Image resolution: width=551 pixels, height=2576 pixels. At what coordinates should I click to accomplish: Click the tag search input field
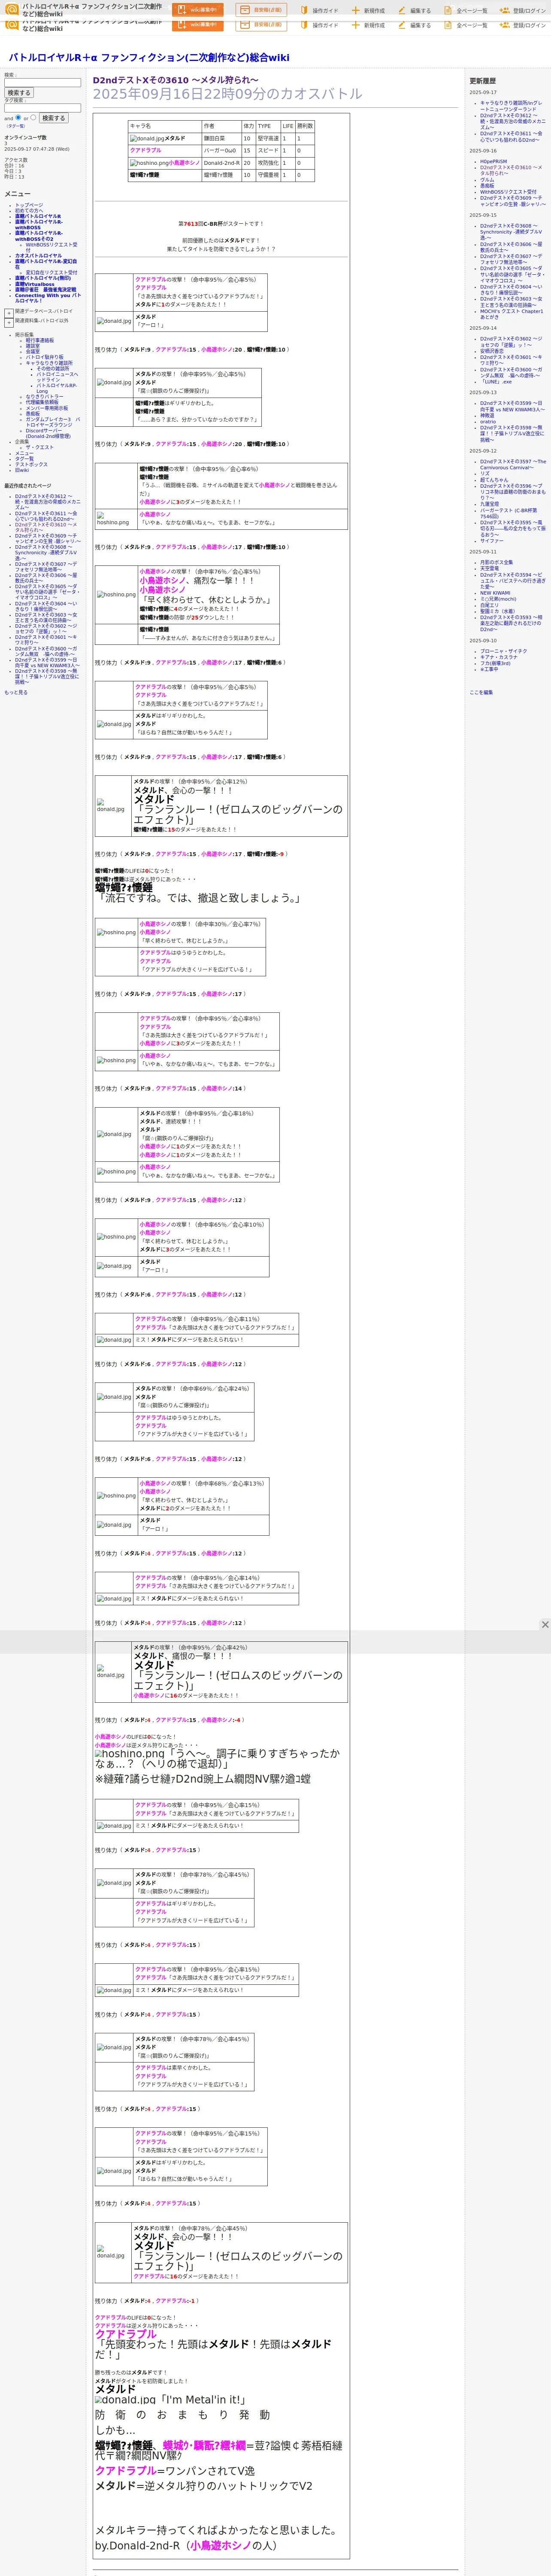pos(42,108)
